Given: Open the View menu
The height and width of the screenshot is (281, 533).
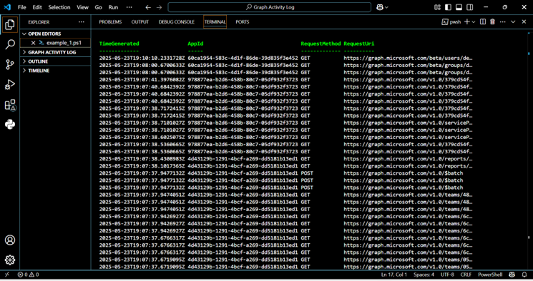Looking at the screenshot, I should tap(82, 7).
